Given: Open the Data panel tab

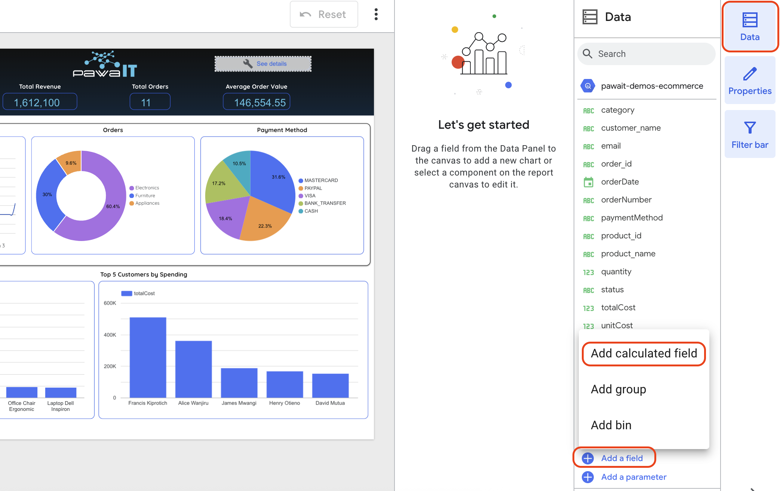Looking at the screenshot, I should (749, 26).
